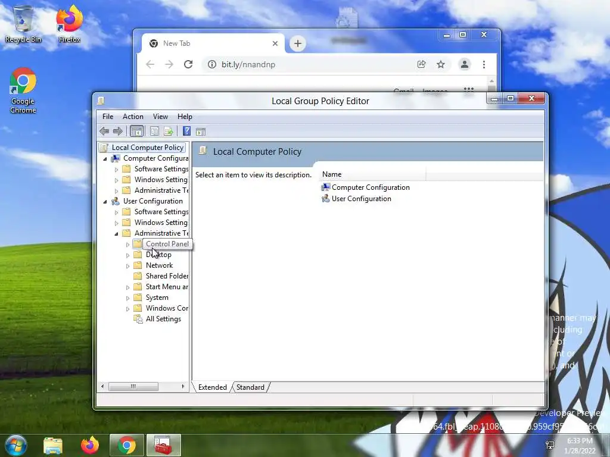610x457 pixels.
Task: Expand the System folder arrow
Action: click(127, 298)
